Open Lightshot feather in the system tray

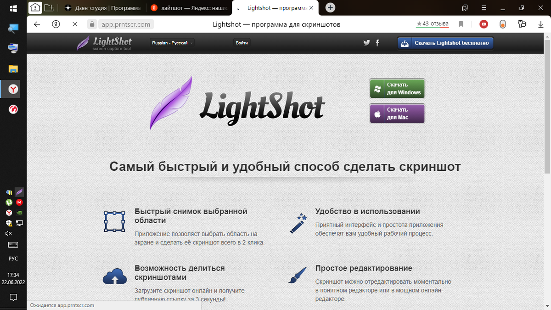19,192
